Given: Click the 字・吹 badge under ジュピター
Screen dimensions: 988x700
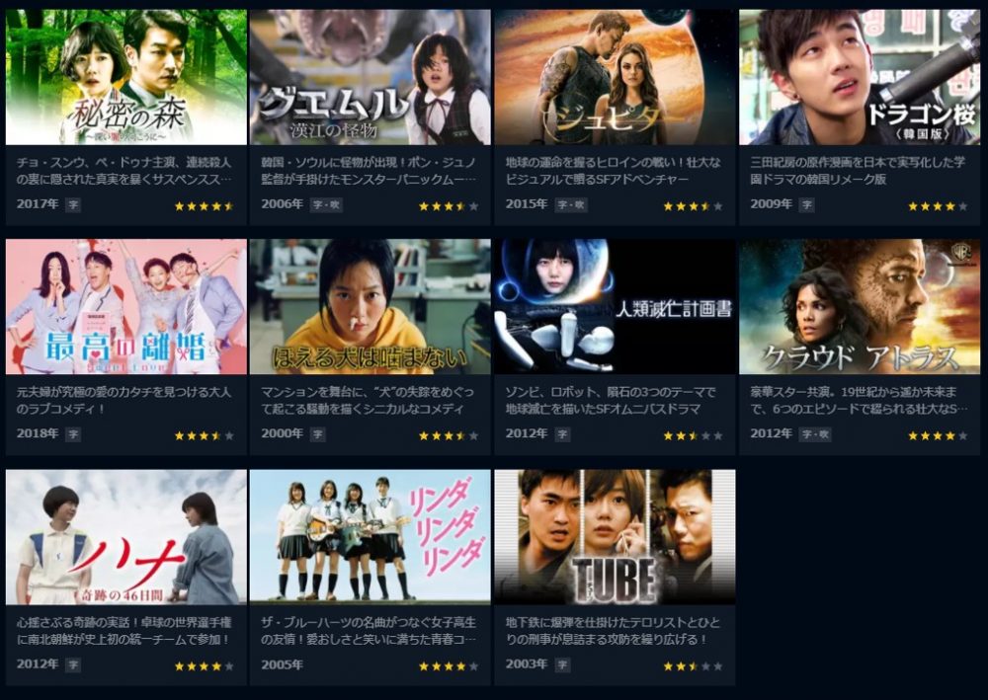Looking at the screenshot, I should coord(571,204).
